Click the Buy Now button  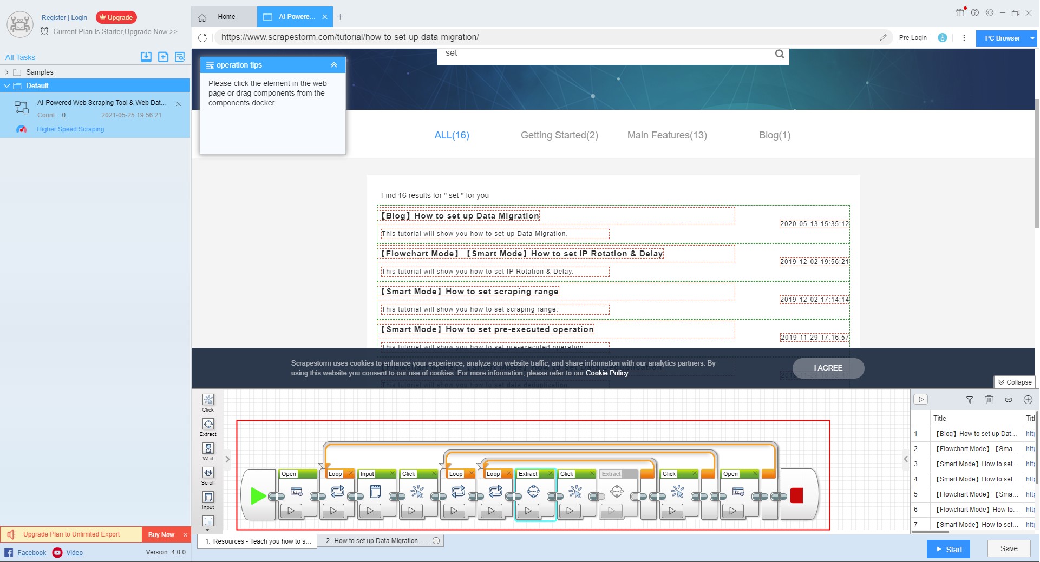tap(161, 534)
